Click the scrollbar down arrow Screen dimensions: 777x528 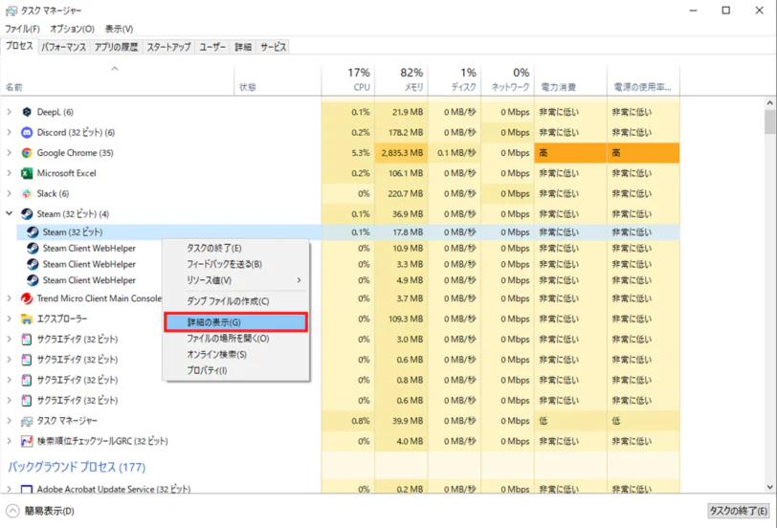[x=769, y=487]
